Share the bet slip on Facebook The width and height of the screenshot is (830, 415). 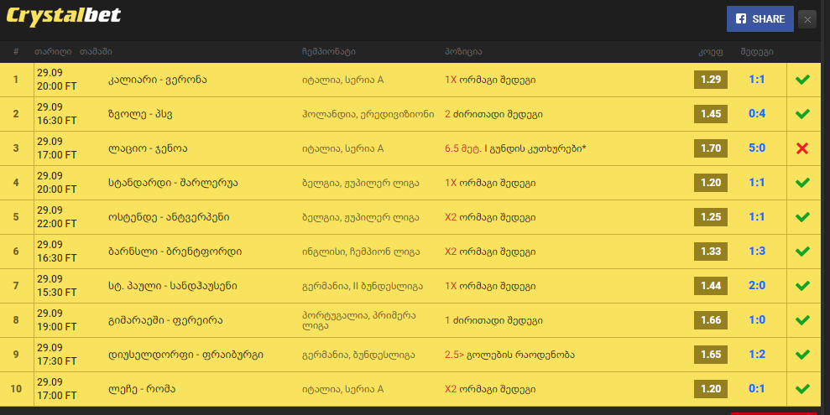(x=760, y=19)
